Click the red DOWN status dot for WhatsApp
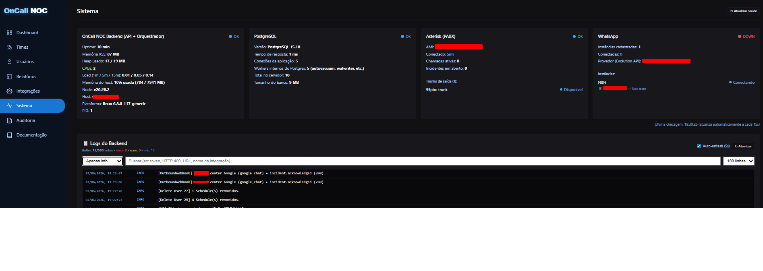 (740, 37)
